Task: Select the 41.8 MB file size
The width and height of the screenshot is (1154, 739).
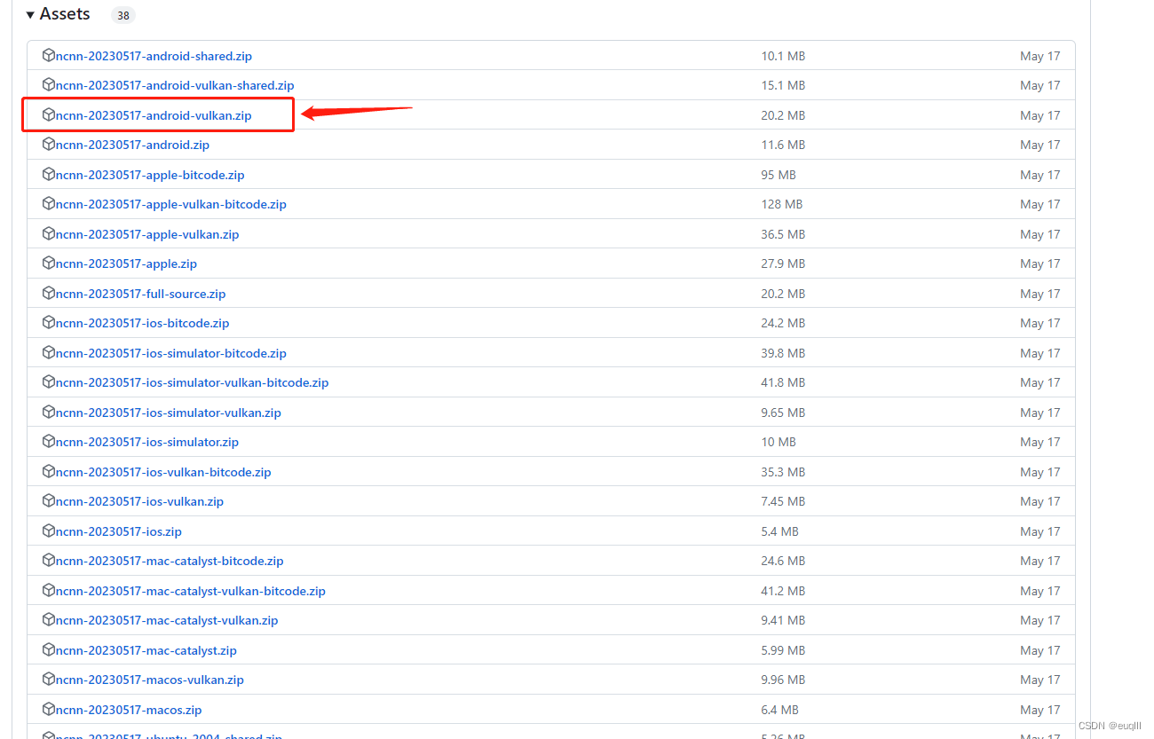Action: coord(783,382)
